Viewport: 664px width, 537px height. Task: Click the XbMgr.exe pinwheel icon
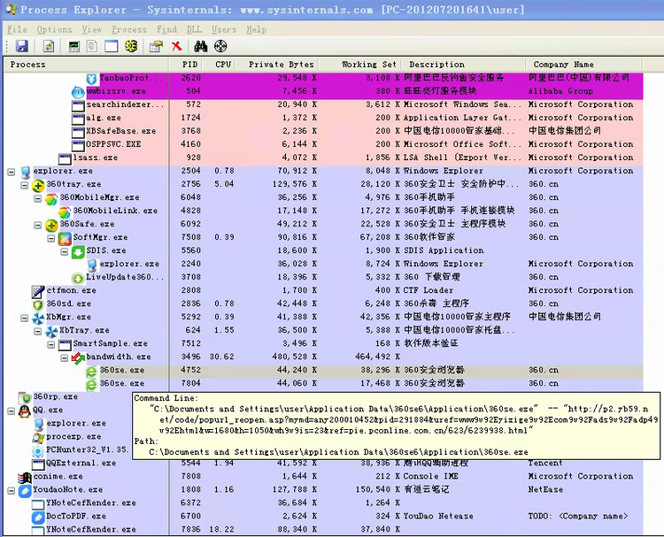[x=38, y=318]
